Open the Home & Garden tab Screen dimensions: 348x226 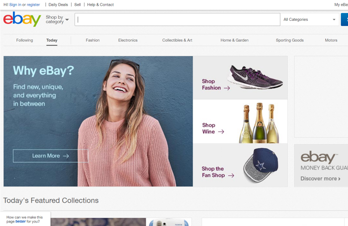point(234,40)
